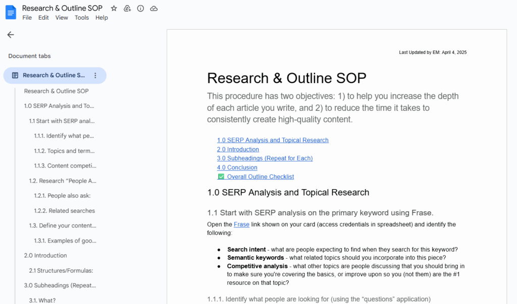
Task: Close the tabs sidebar with the back arrow
Action: [x=11, y=35]
